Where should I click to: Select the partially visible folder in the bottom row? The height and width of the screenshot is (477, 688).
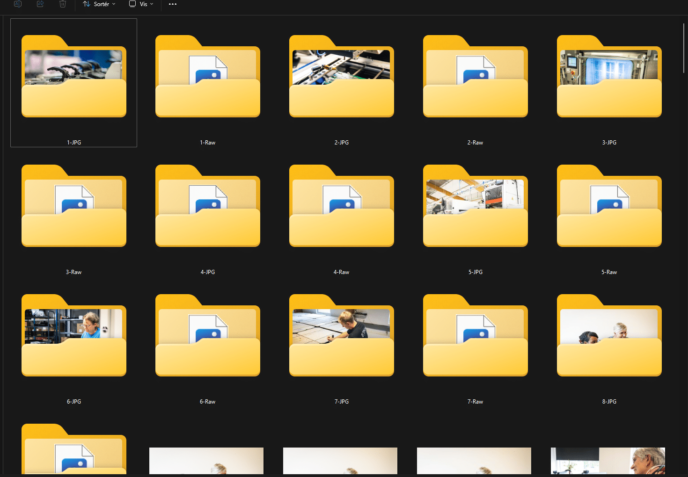[x=74, y=449]
